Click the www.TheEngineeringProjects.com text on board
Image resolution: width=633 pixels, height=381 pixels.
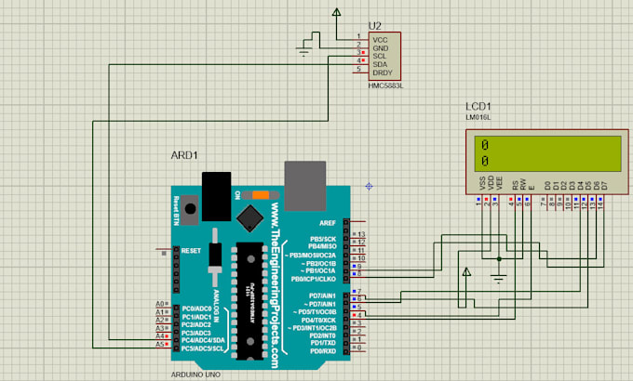(275, 285)
